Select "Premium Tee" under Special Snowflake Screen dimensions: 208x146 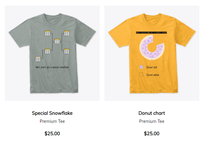(x=52, y=121)
